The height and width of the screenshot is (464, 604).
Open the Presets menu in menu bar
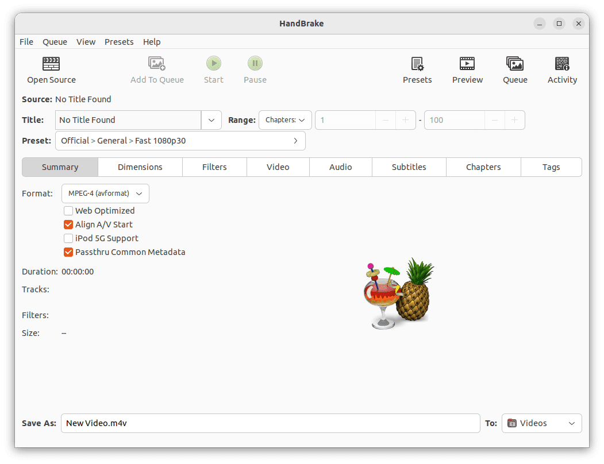[119, 42]
